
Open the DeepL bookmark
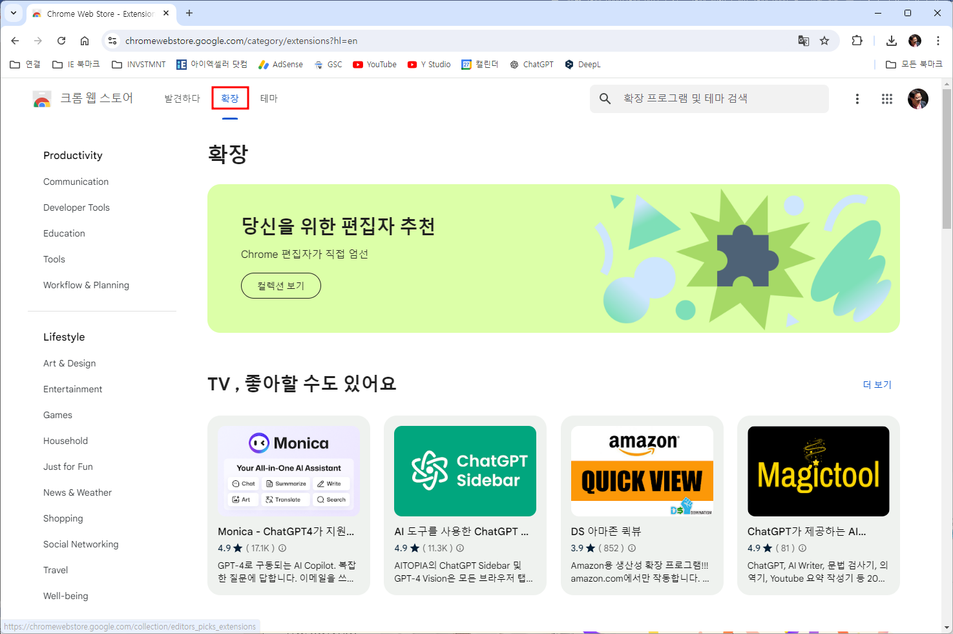pos(583,65)
